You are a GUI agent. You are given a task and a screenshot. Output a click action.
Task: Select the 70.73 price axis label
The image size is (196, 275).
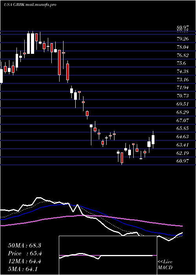tap(183, 96)
